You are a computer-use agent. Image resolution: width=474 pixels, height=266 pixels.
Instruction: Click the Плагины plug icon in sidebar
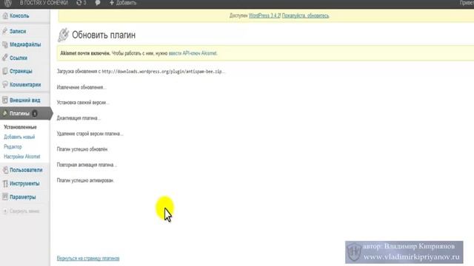5,113
